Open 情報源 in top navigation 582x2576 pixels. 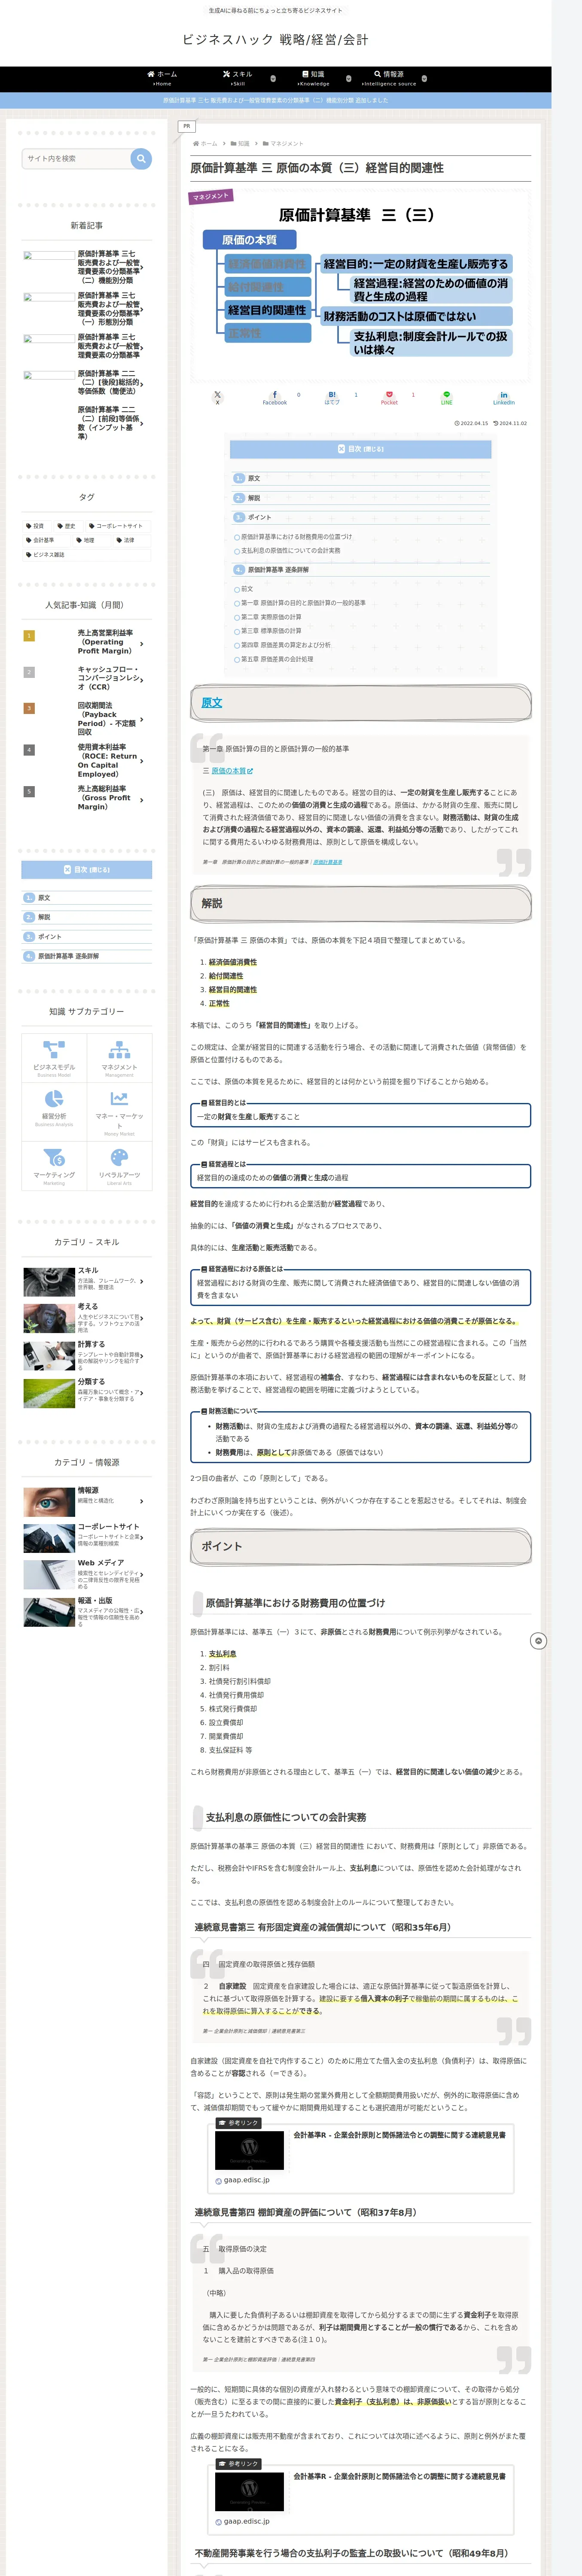389,78
